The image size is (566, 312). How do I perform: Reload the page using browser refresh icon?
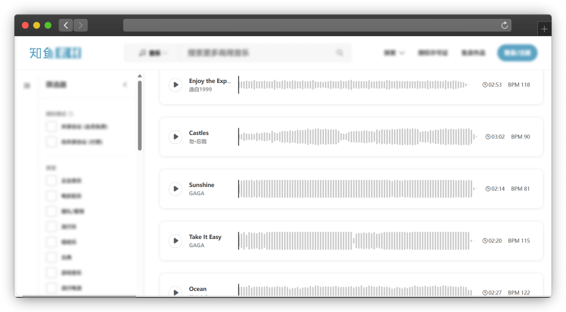504,25
